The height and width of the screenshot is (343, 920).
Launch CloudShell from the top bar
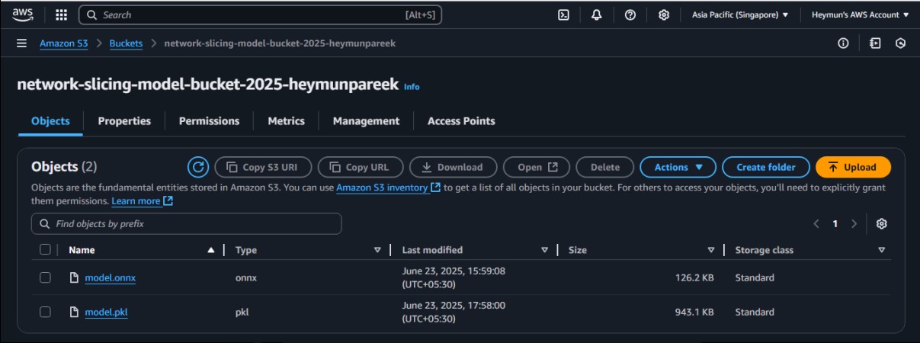[x=564, y=14]
